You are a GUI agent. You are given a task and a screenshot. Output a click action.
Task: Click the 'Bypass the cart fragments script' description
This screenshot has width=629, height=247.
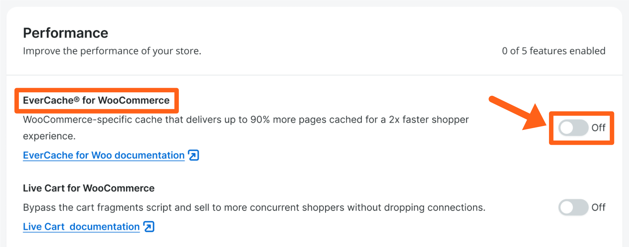(x=254, y=207)
